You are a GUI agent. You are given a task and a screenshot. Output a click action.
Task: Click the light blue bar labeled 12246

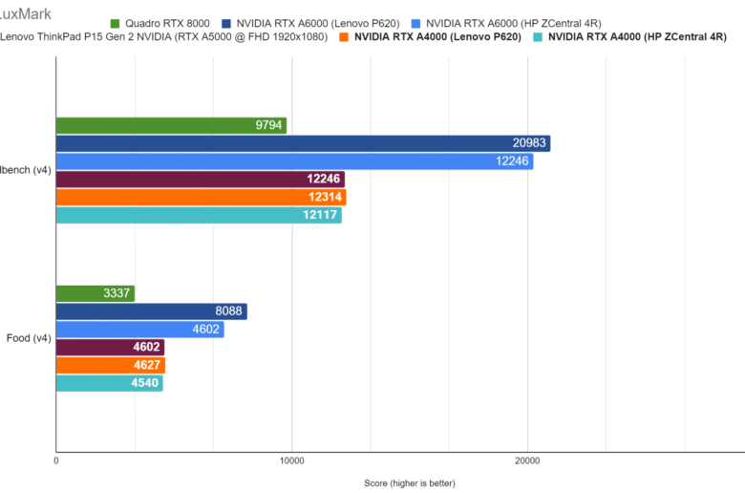click(x=294, y=161)
